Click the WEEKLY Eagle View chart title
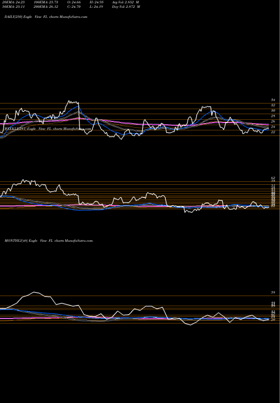This screenshot has width=280, height=403. click(48, 129)
